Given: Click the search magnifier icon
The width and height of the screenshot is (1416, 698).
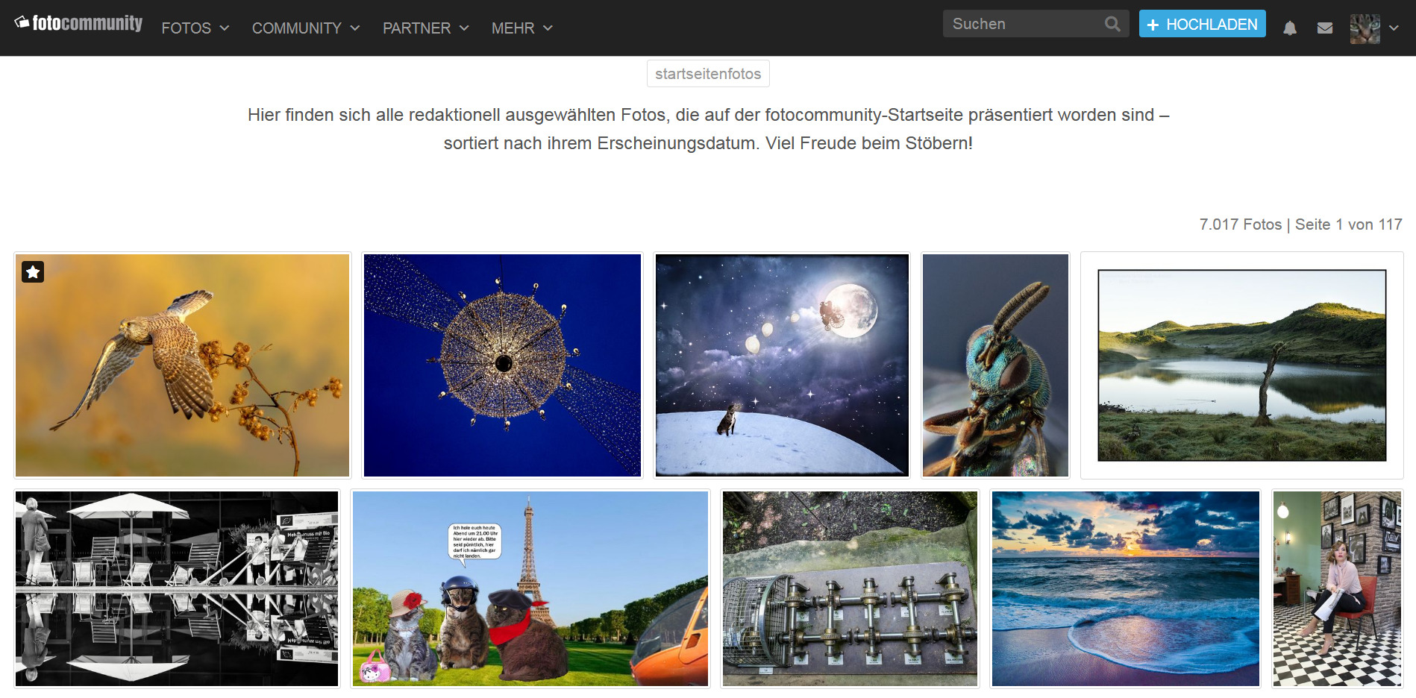Looking at the screenshot, I should (1112, 24).
